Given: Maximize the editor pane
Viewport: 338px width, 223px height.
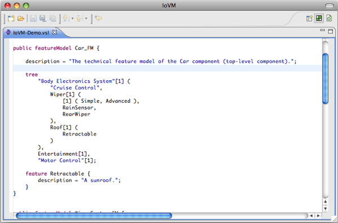Looking at the screenshot, I should [330, 31].
